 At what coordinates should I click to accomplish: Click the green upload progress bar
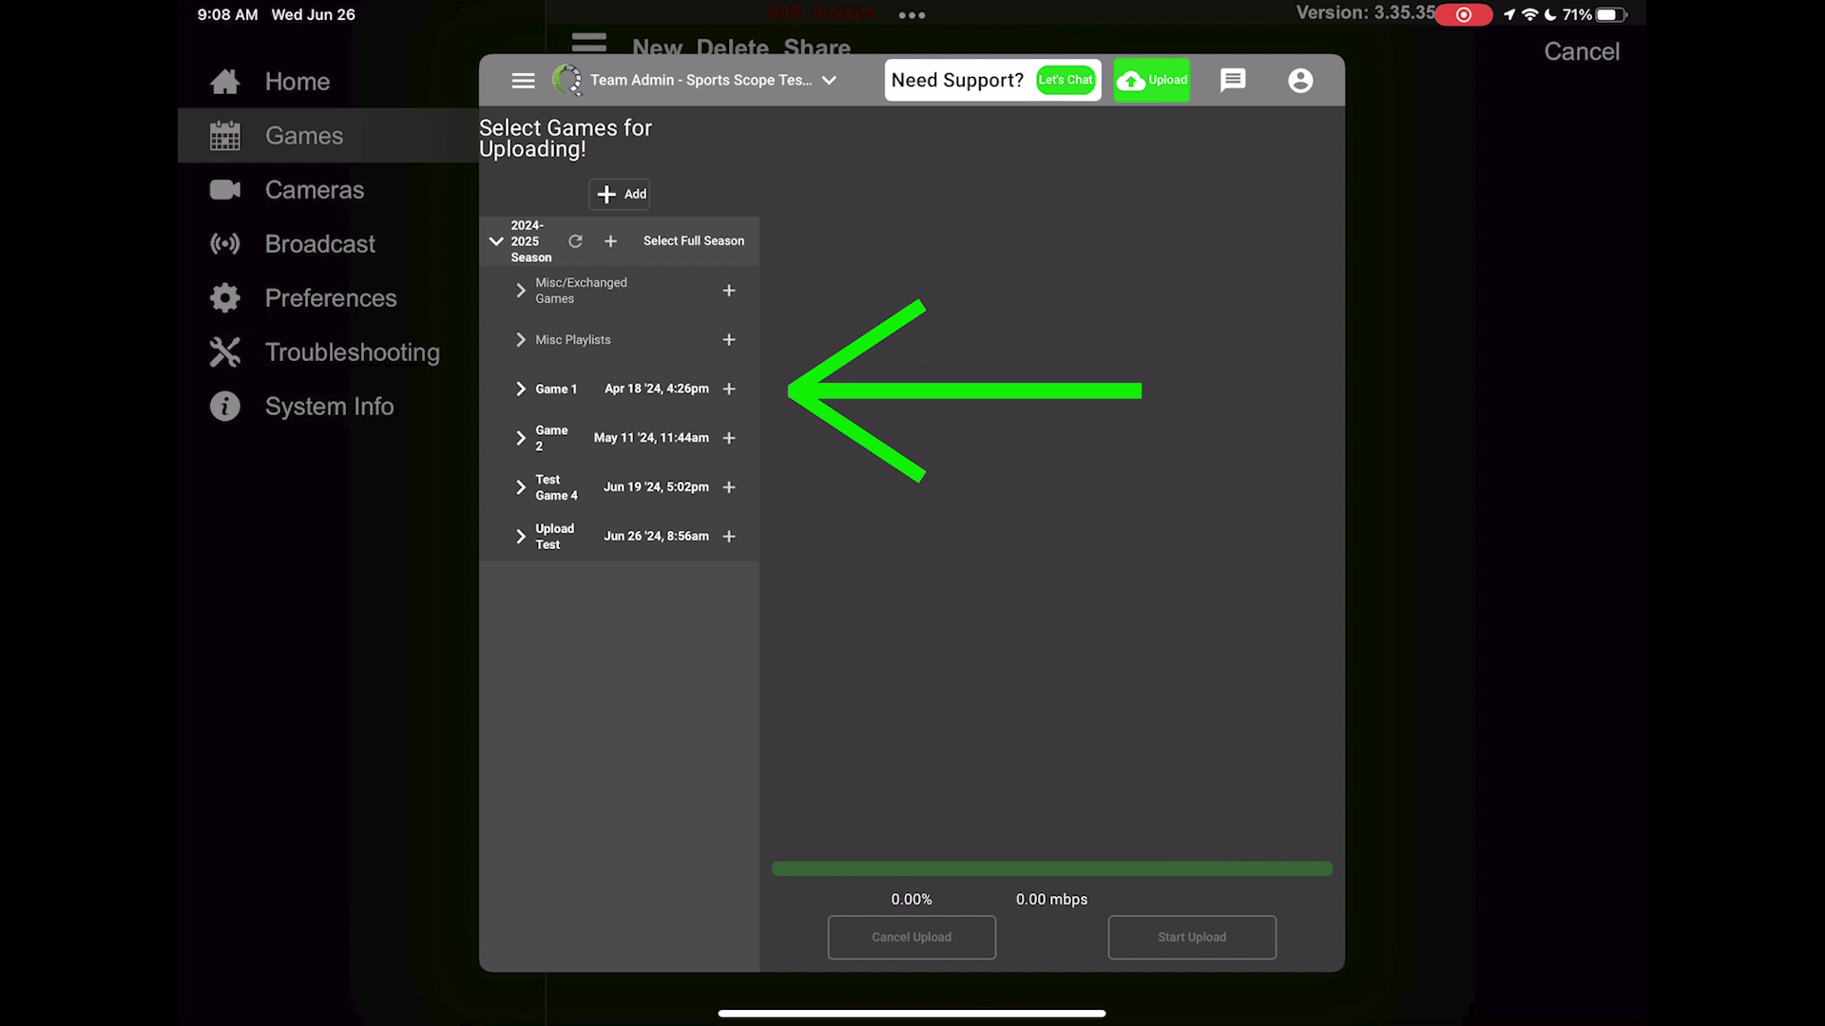point(1052,868)
